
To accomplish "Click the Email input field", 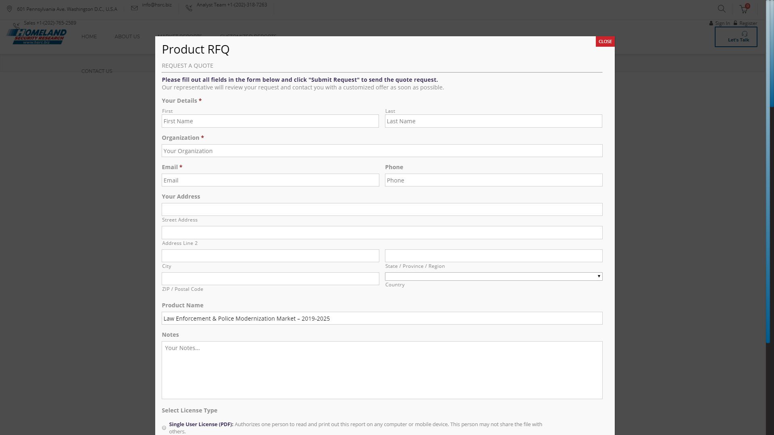I will coord(270,180).
